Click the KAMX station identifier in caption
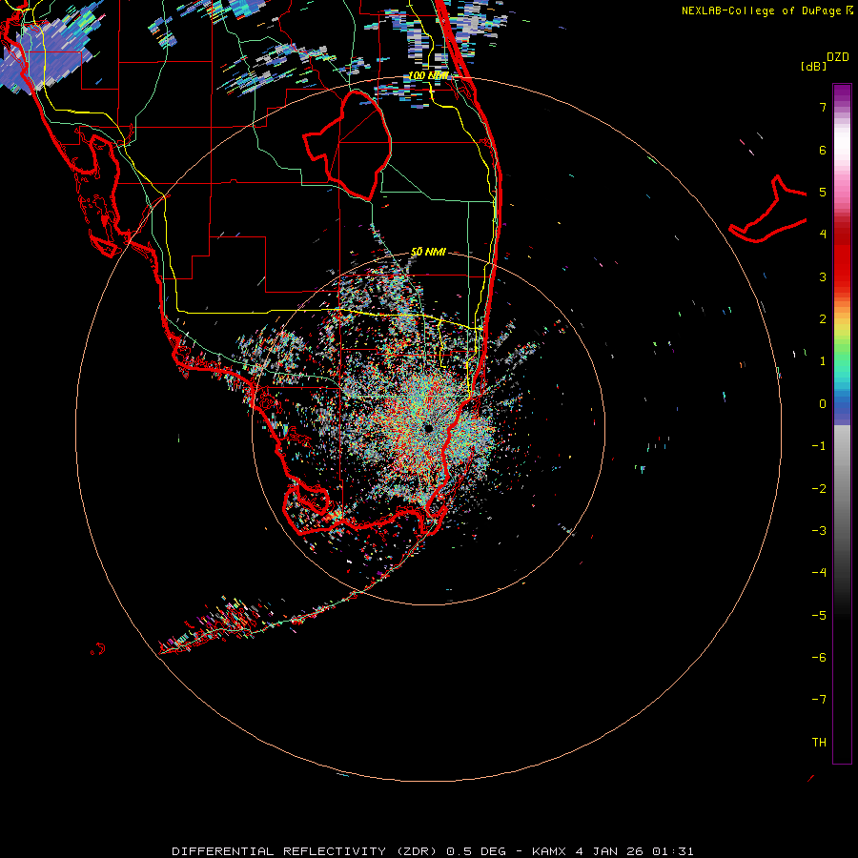Viewport: 858px width, 858px height. pyautogui.click(x=549, y=851)
